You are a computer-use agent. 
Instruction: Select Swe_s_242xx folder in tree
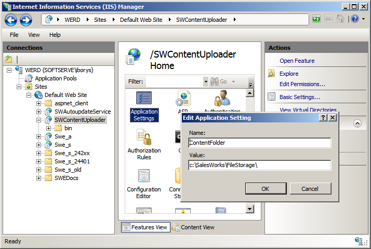[72, 153]
